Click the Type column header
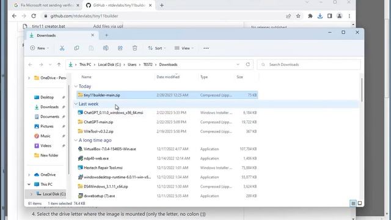 click(x=204, y=77)
